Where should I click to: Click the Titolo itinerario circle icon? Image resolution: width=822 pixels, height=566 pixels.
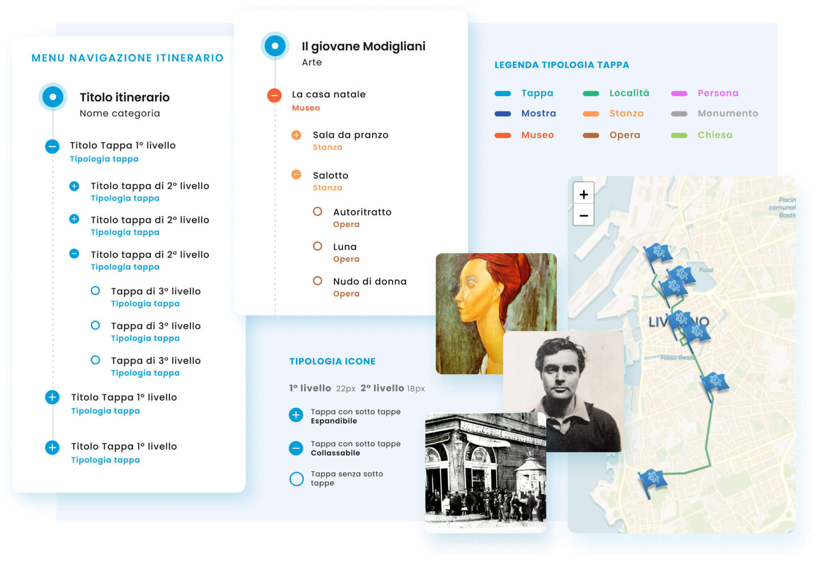coord(53,97)
